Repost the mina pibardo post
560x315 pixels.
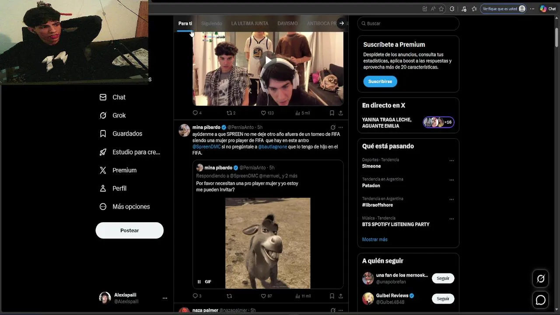(229, 296)
